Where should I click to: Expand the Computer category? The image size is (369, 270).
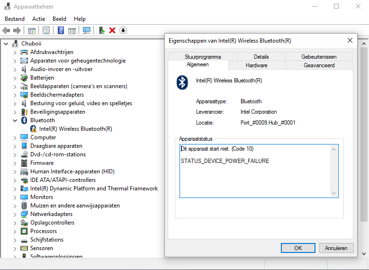(15, 138)
